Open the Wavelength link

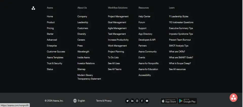tap(83, 51)
